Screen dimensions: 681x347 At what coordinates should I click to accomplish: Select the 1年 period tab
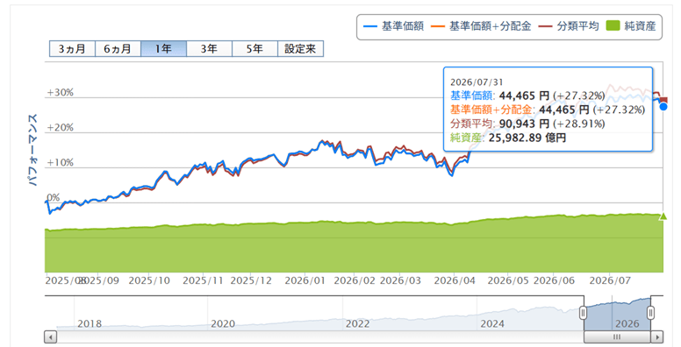tap(164, 49)
